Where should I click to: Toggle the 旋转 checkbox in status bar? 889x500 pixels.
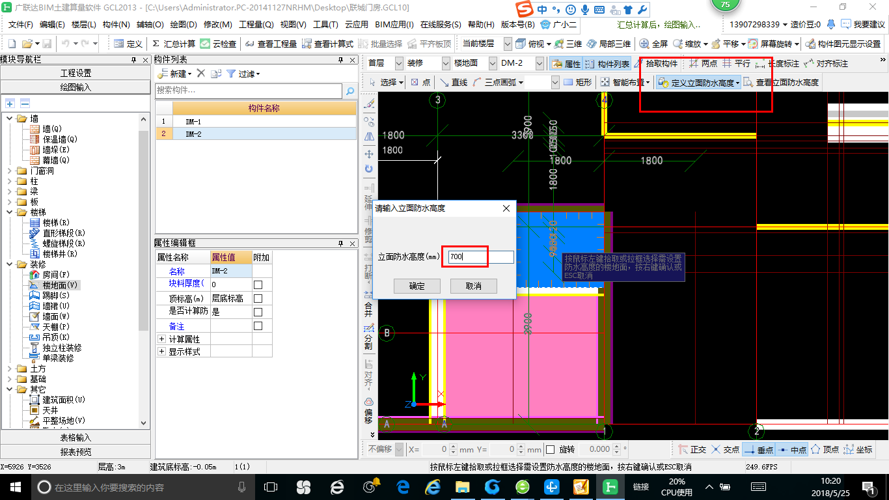click(550, 449)
